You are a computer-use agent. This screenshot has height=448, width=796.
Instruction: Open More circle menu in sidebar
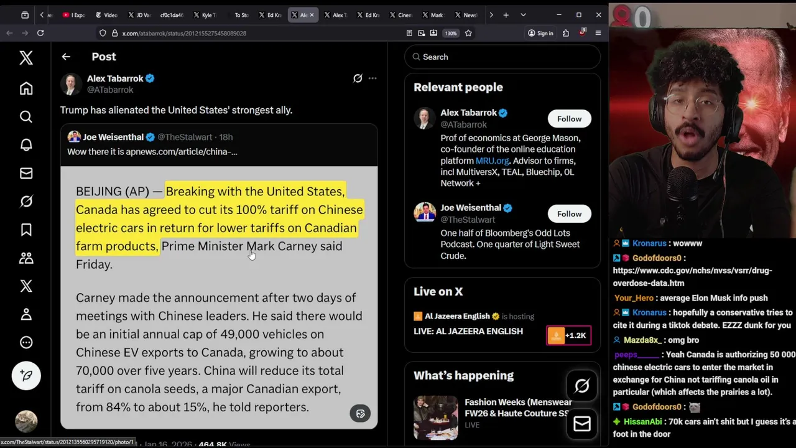(x=26, y=342)
